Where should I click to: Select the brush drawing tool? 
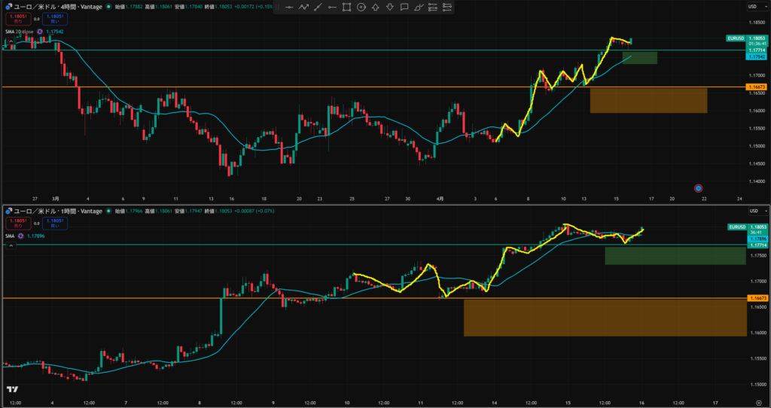pyautogui.click(x=419, y=7)
